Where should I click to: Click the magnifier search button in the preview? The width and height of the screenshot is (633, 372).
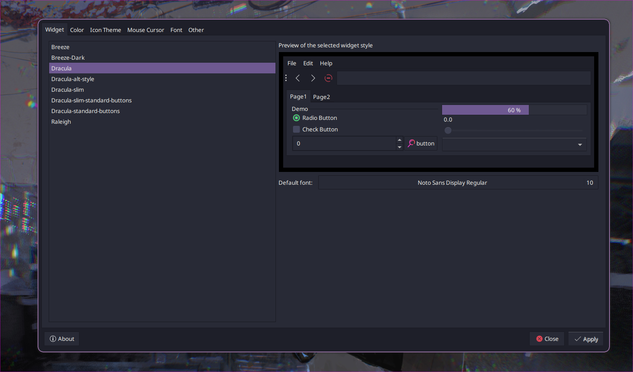click(x=411, y=143)
